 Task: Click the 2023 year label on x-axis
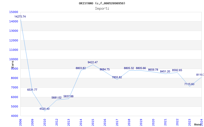[x=189, y=122]
